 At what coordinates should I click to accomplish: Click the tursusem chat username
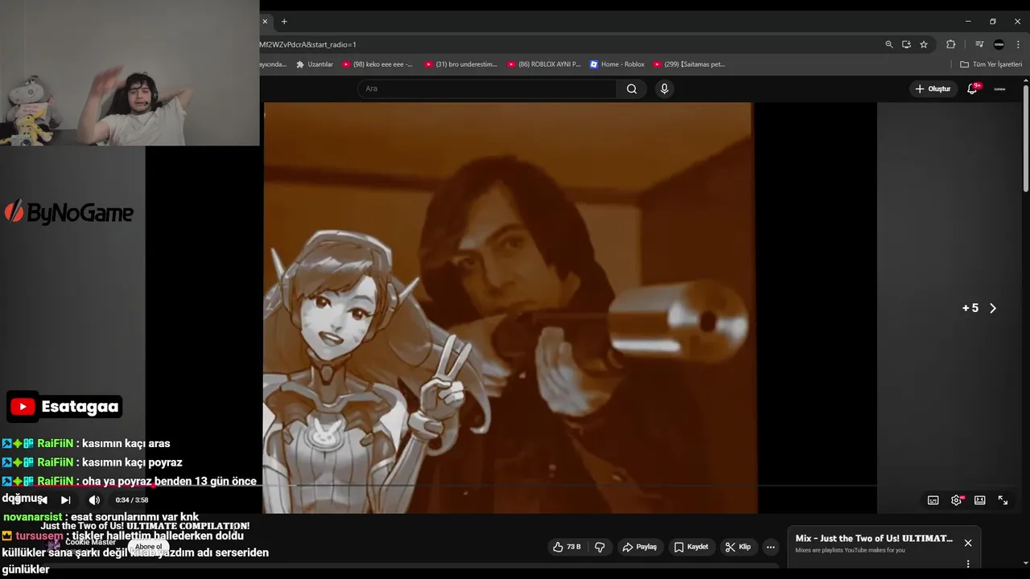click(x=39, y=536)
